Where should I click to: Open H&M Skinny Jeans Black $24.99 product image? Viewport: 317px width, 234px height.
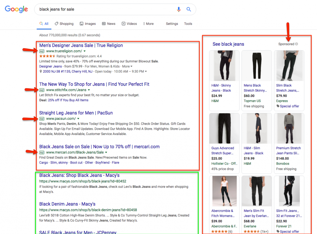pos(224,66)
